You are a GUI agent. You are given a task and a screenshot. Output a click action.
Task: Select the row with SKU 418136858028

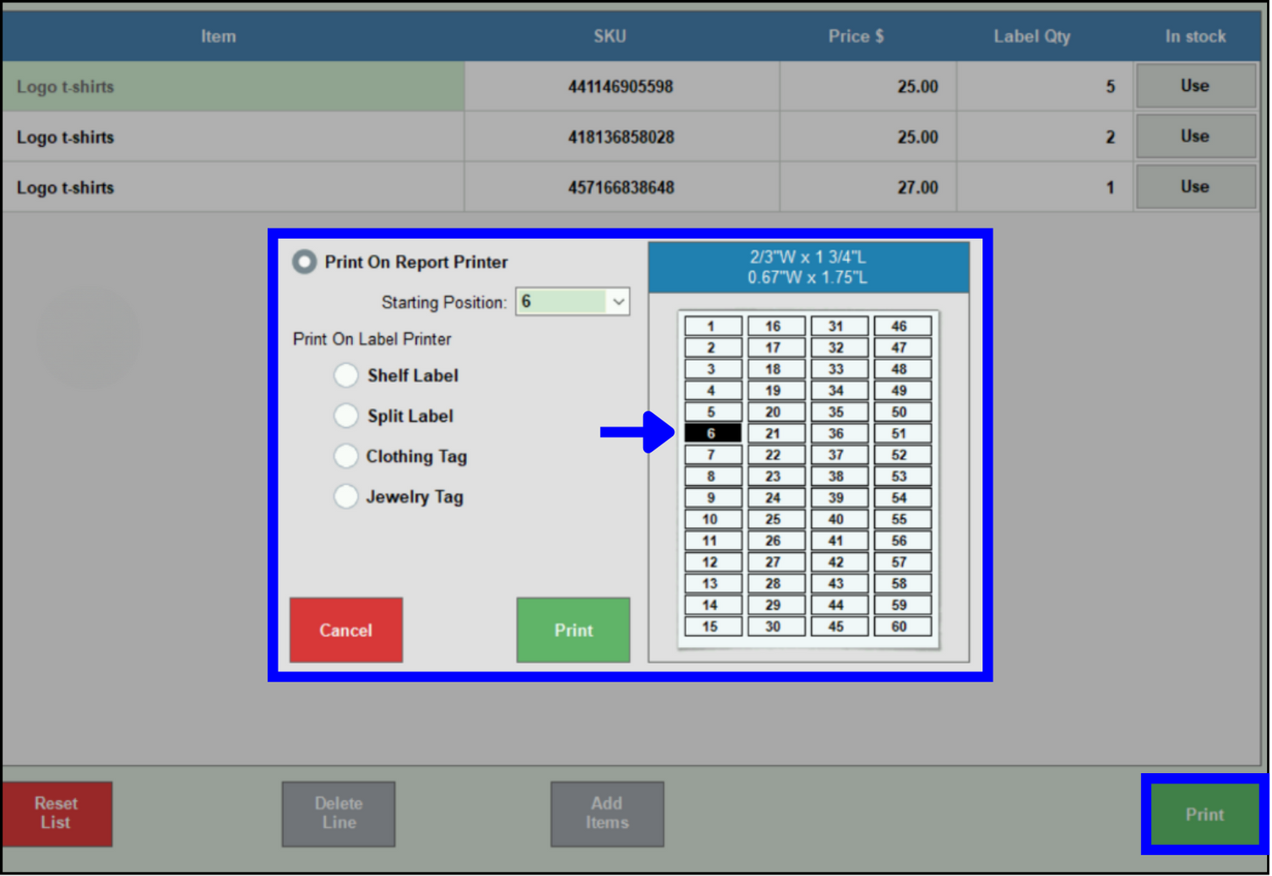coord(621,137)
